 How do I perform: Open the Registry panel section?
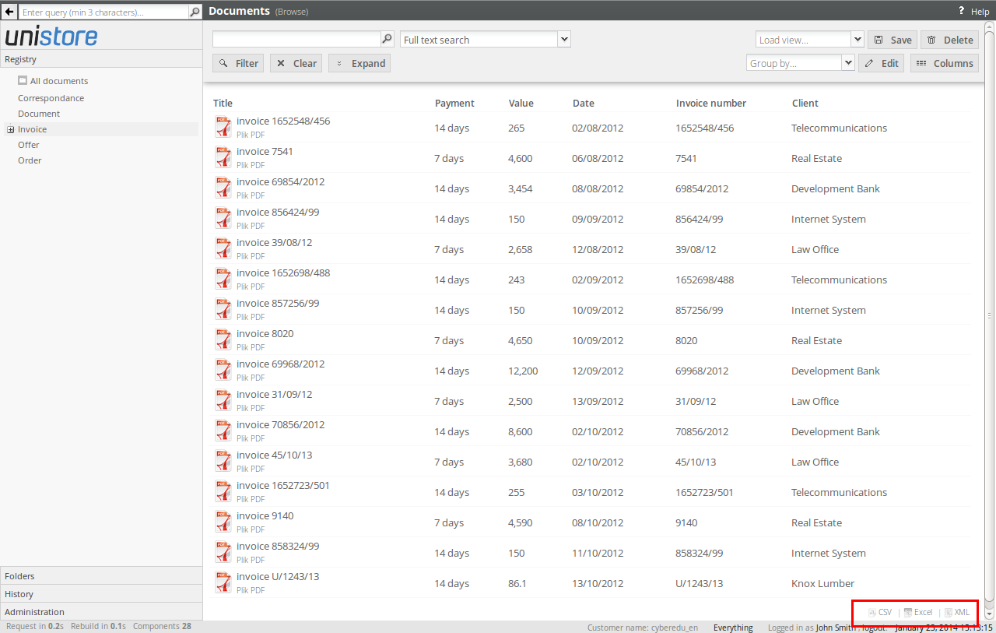pyautogui.click(x=101, y=59)
